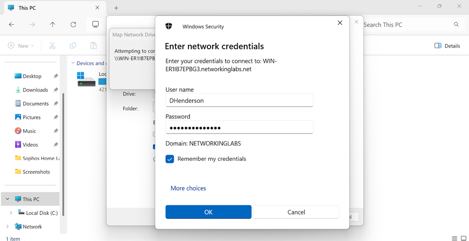The image size is (469, 241).
Task: Select the local disk drive icon
Action: pos(86,79)
